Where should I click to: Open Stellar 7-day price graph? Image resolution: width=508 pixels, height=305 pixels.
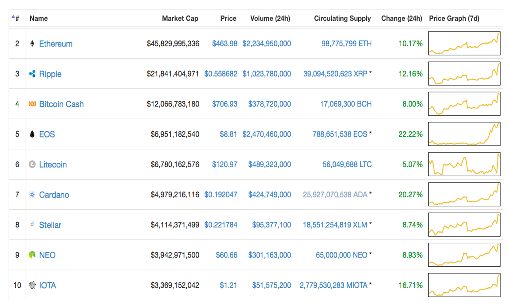tap(464, 224)
